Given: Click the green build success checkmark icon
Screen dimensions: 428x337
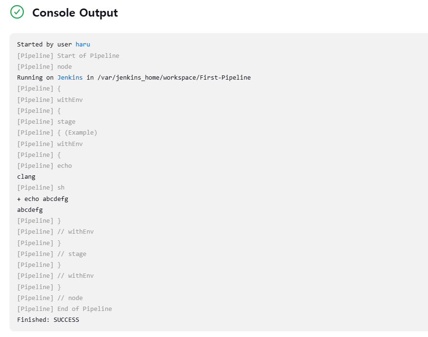Looking at the screenshot, I should click(17, 12).
